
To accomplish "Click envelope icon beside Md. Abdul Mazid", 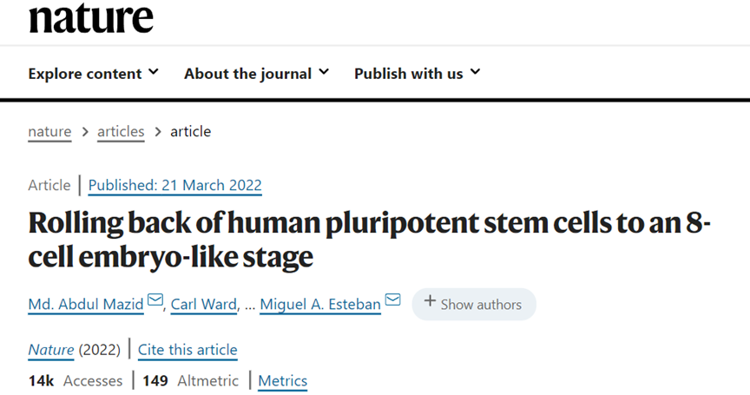I will (155, 301).
